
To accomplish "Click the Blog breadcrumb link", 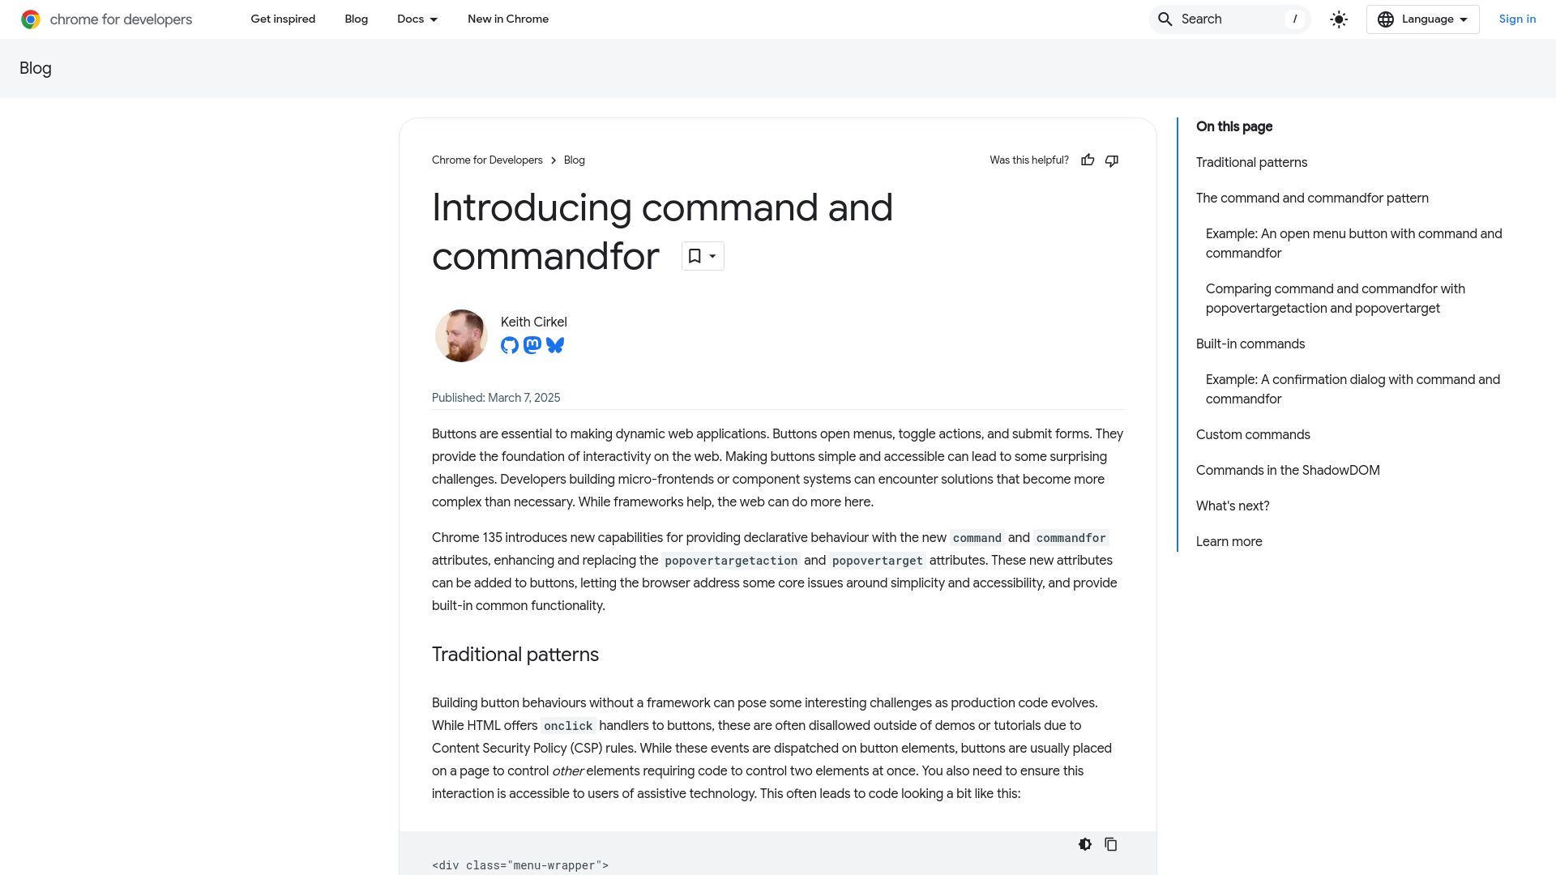I will 575,160.
